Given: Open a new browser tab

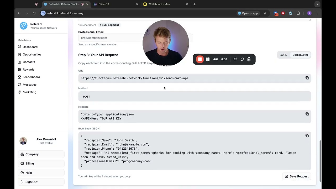Looking at the screenshot, I should click(195, 4).
